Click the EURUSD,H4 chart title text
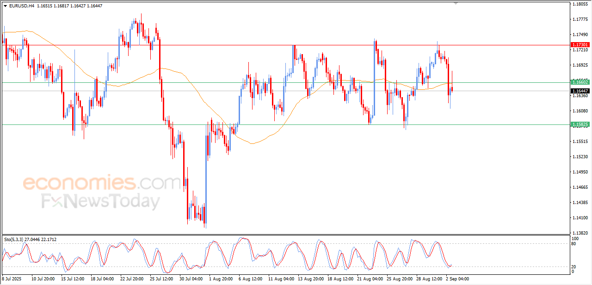This screenshot has height=285, width=592. coord(21,6)
